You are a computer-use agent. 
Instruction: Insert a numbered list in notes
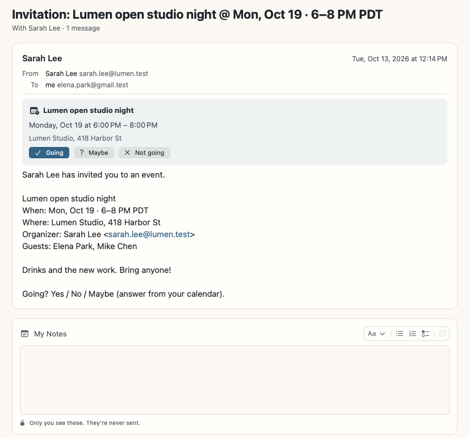(x=413, y=334)
